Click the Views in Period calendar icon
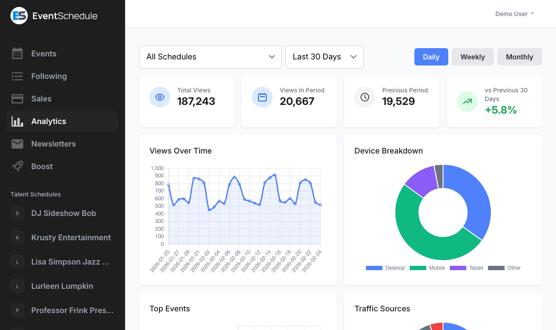The width and height of the screenshot is (556, 330). coord(262,97)
